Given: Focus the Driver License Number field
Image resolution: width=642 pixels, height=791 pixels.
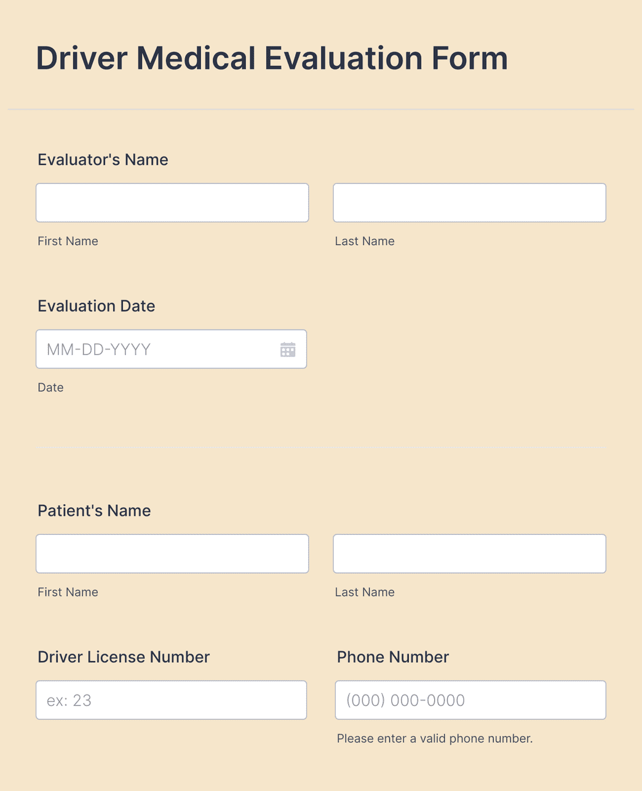Looking at the screenshot, I should (171, 700).
